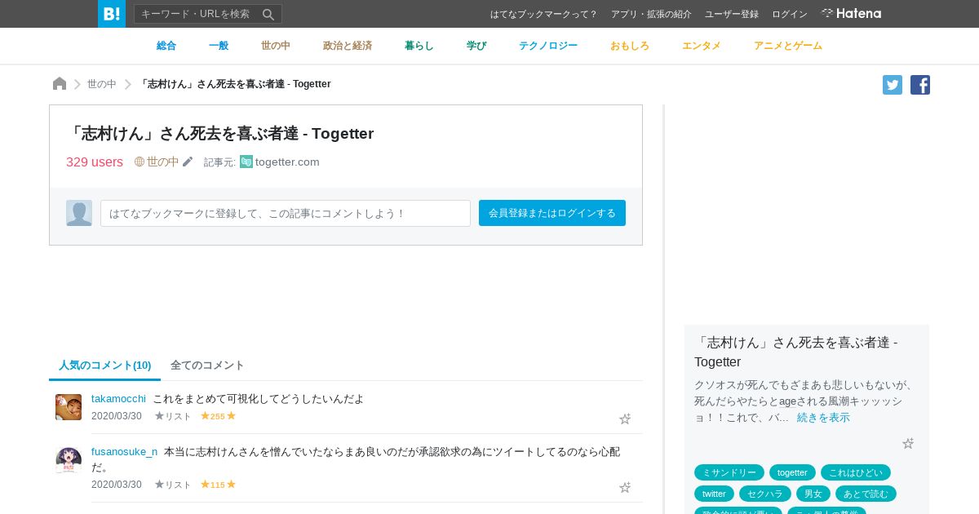Click 会員登録またはログインする button
This screenshot has width=979, height=514.
pos(552,213)
